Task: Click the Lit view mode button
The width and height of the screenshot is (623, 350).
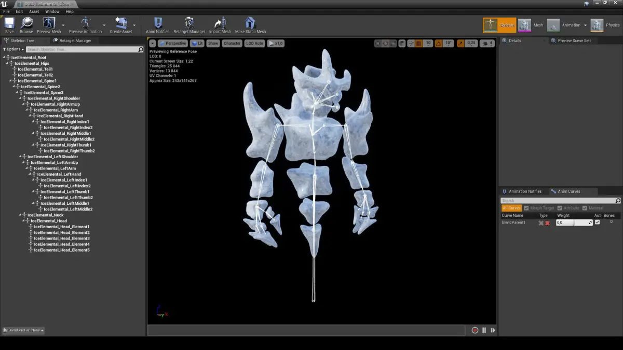Action: pyautogui.click(x=197, y=44)
